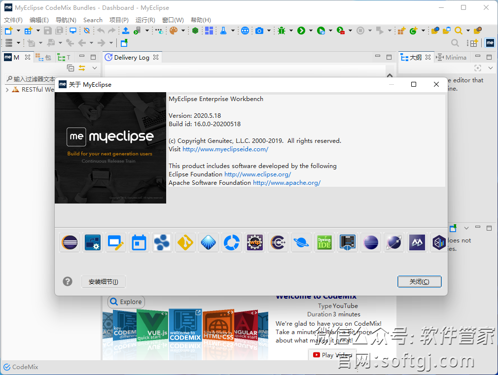Click the Save toolbar icon
The width and height of the screenshot is (498, 375).
[48, 31]
